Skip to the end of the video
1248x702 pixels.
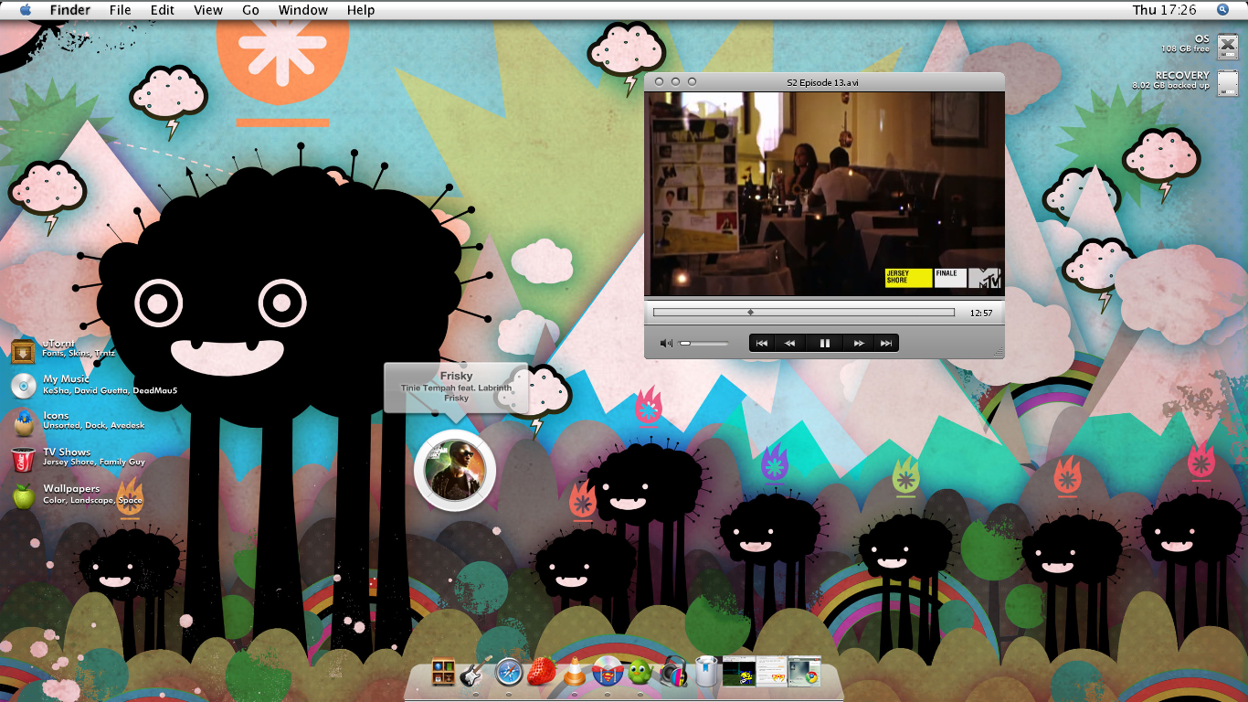click(885, 344)
